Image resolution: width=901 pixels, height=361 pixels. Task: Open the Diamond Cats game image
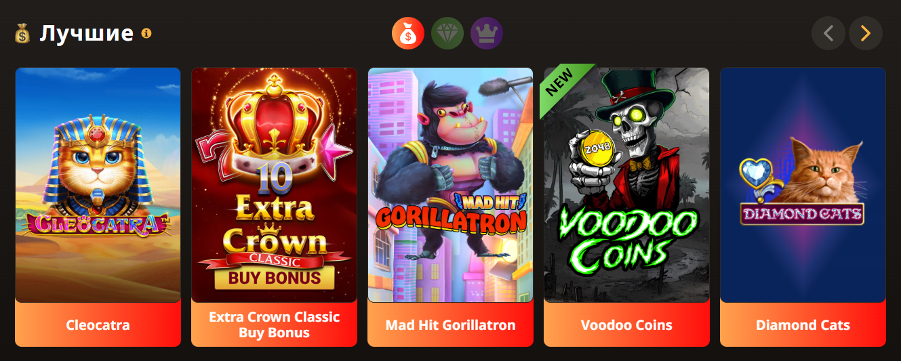point(803,185)
